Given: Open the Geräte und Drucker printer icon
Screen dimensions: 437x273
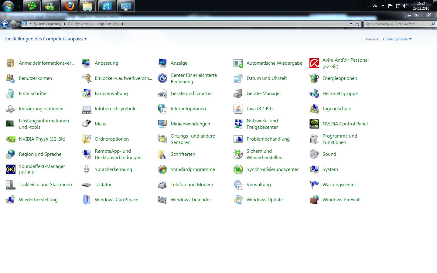Looking at the screenshot, I should pyautogui.click(x=162, y=94).
